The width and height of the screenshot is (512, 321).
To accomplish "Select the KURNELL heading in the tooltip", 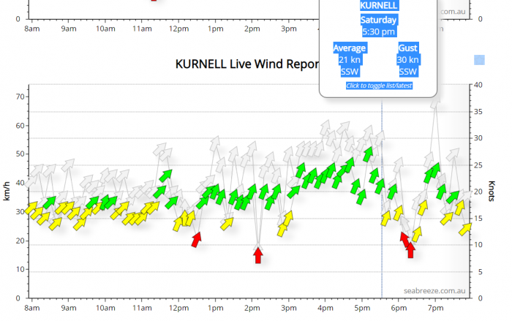I will click(x=379, y=5).
